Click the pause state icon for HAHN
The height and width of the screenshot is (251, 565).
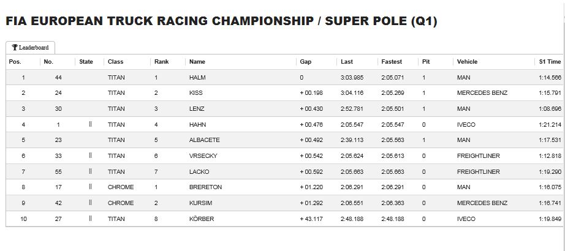[x=90, y=124]
